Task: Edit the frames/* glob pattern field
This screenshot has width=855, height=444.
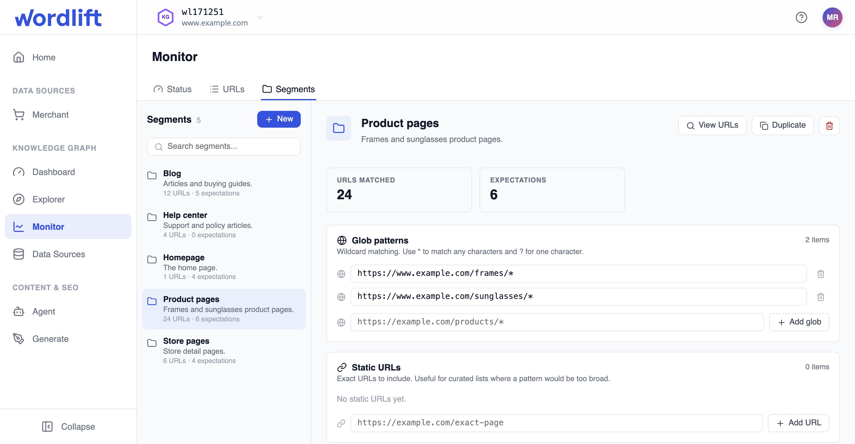Action: pyautogui.click(x=579, y=273)
